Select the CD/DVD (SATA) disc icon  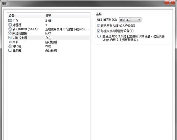(10, 29)
